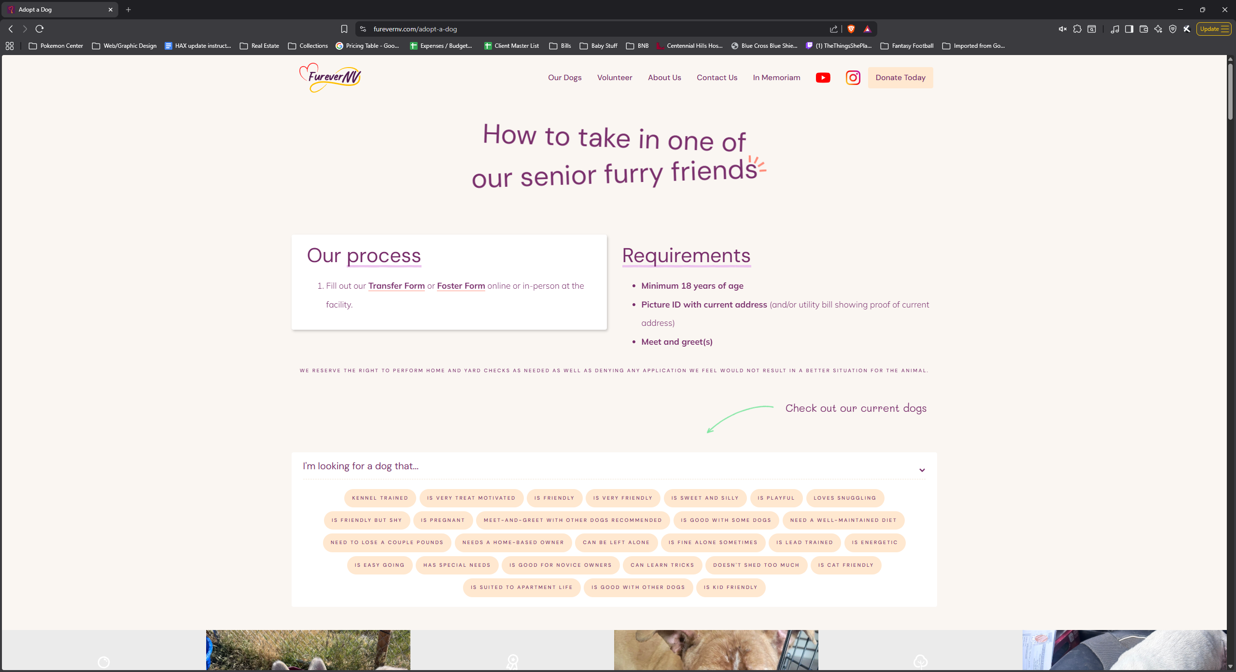Switch to the Adopt a Dog browser tab
1236x672 pixels.
click(59, 10)
